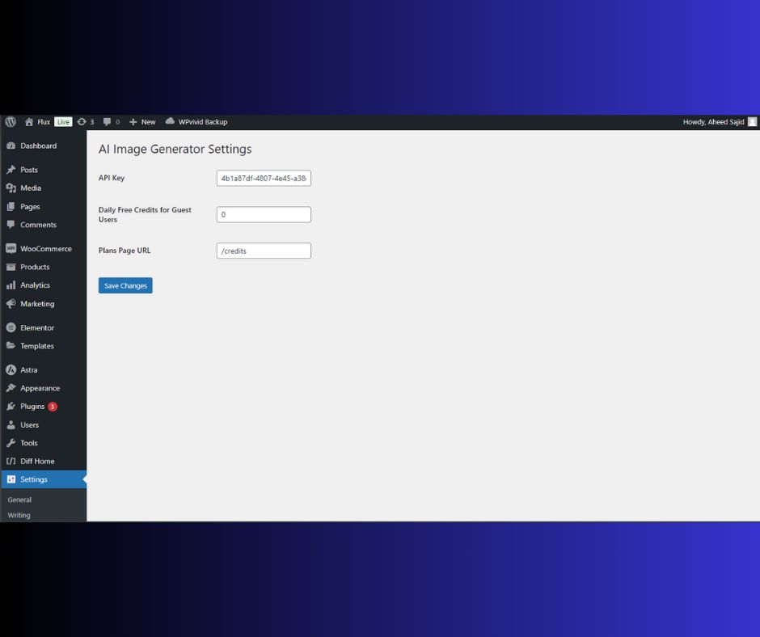Select WooCommerce in the sidebar

(x=45, y=249)
